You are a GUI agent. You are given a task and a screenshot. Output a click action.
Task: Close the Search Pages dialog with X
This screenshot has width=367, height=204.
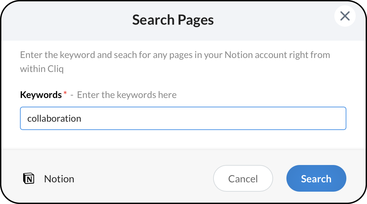tap(345, 16)
